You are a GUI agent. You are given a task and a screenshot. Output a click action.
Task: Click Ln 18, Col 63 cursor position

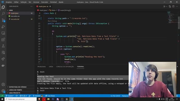click(x=115, y=96)
